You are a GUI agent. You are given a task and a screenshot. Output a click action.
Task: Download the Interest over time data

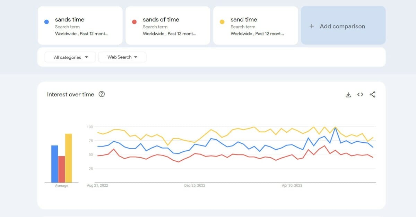[x=348, y=95]
